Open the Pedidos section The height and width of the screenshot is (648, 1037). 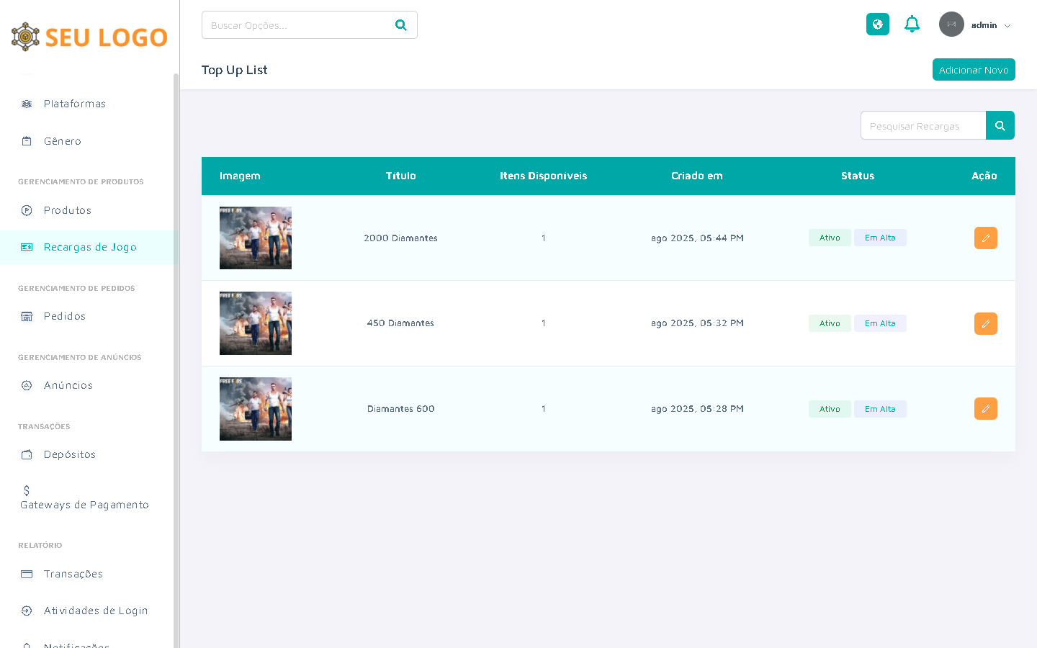point(65,316)
